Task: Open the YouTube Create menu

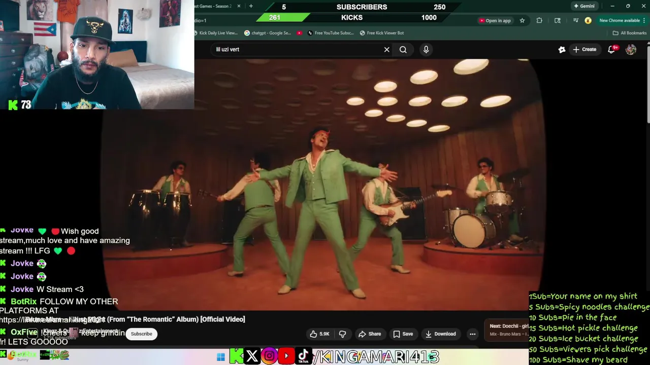Action: point(584,50)
